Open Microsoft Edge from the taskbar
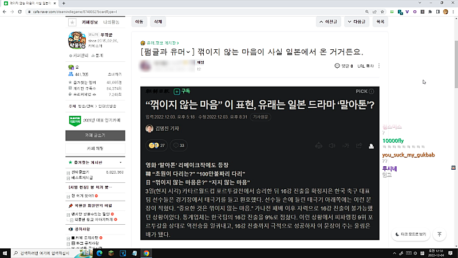Image resolution: width=458 pixels, height=258 pixels. click(x=99, y=253)
